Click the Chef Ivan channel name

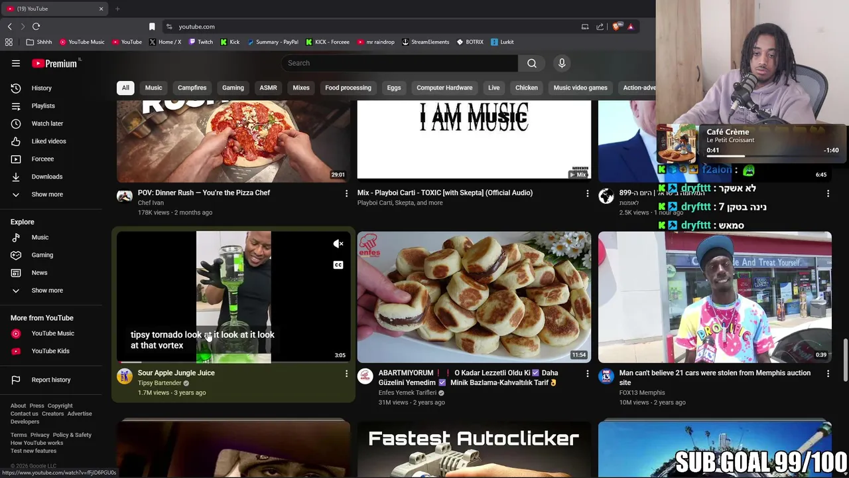[151, 202]
